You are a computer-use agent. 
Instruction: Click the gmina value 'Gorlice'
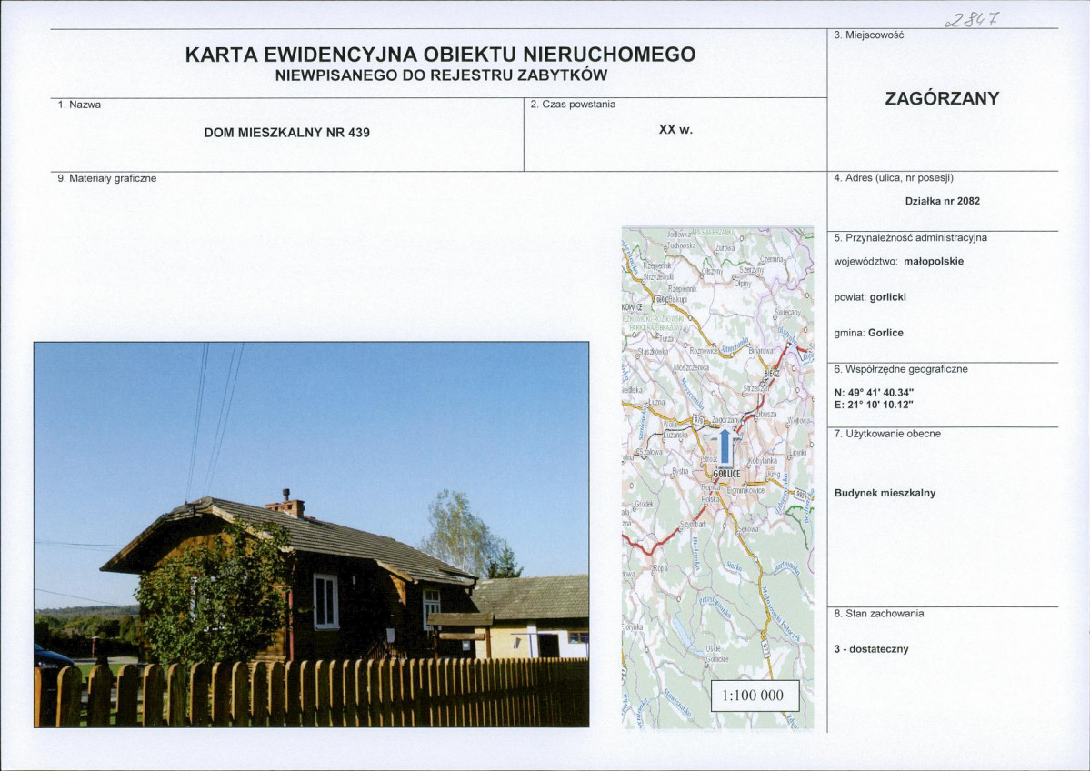885,333
